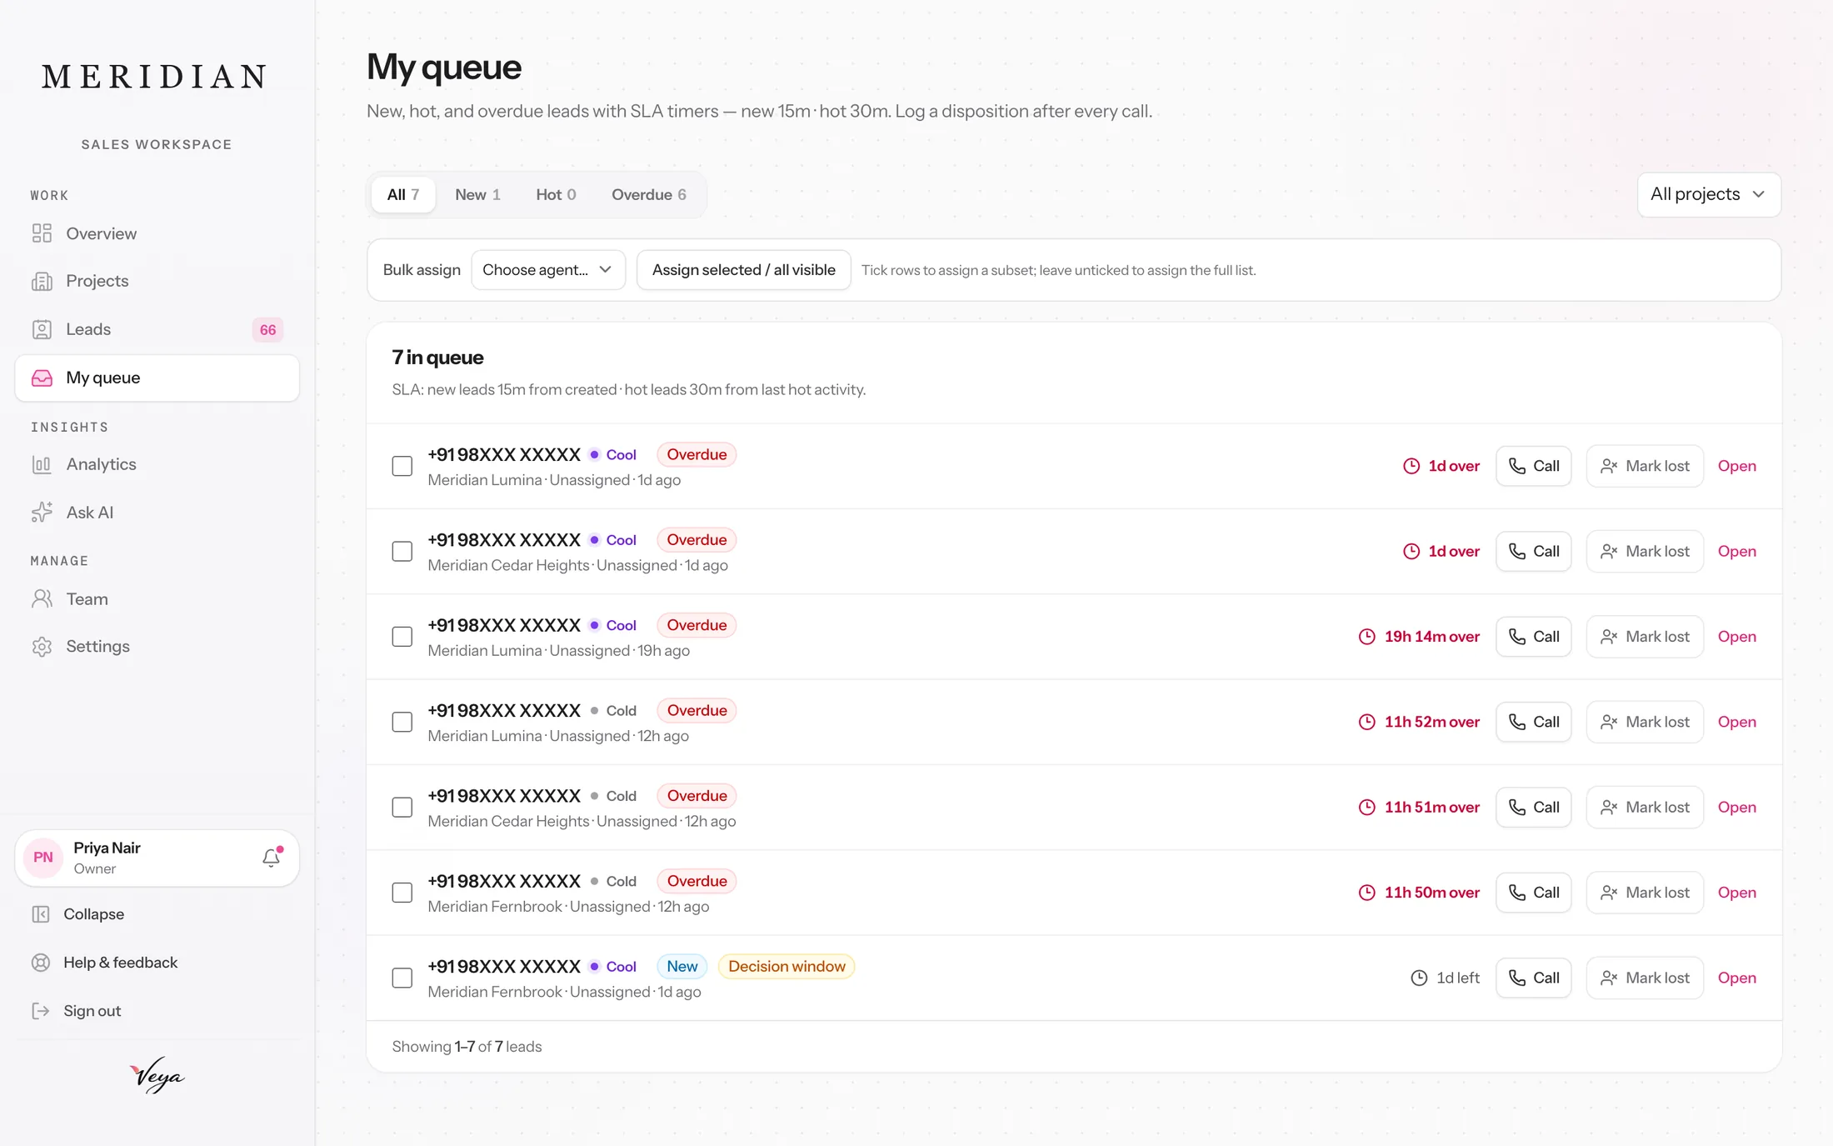Image resolution: width=1833 pixels, height=1146 pixels.
Task: Click the MERIDIAN logo heading
Action: (x=156, y=77)
